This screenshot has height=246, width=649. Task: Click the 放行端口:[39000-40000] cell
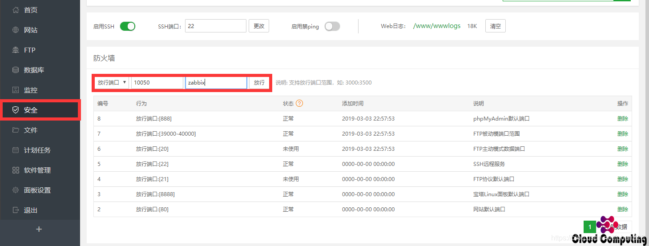coord(166,134)
